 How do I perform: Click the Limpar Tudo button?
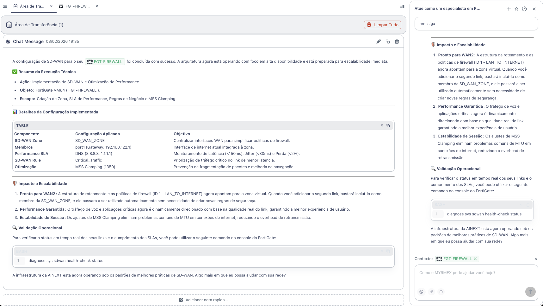pos(382,24)
